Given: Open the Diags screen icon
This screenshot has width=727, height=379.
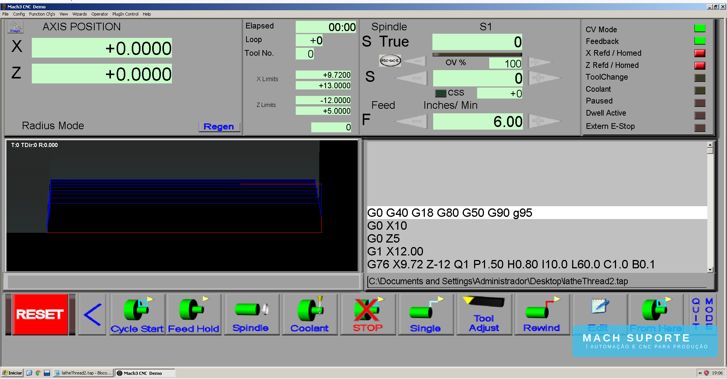Looking at the screenshot, I should tap(15, 27).
